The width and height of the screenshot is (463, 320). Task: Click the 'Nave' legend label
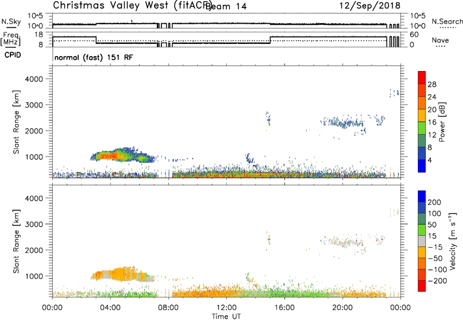pyautogui.click(x=440, y=40)
